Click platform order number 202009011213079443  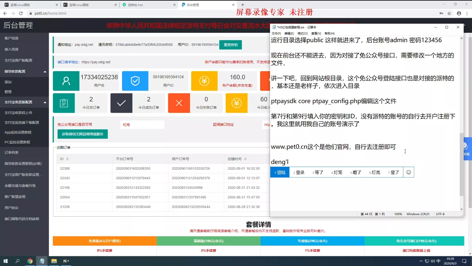tap(133, 178)
